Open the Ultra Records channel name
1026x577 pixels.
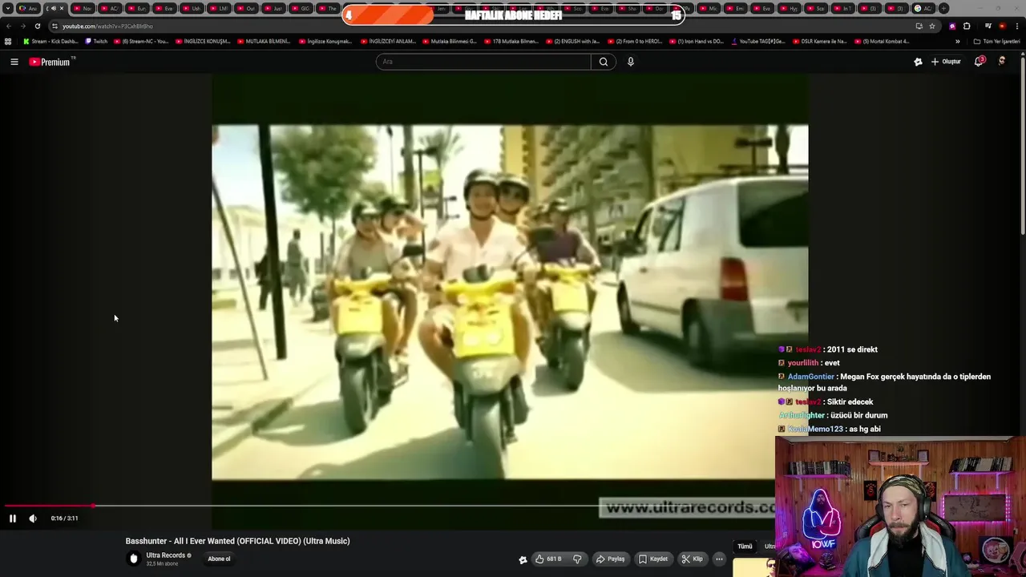click(x=165, y=555)
